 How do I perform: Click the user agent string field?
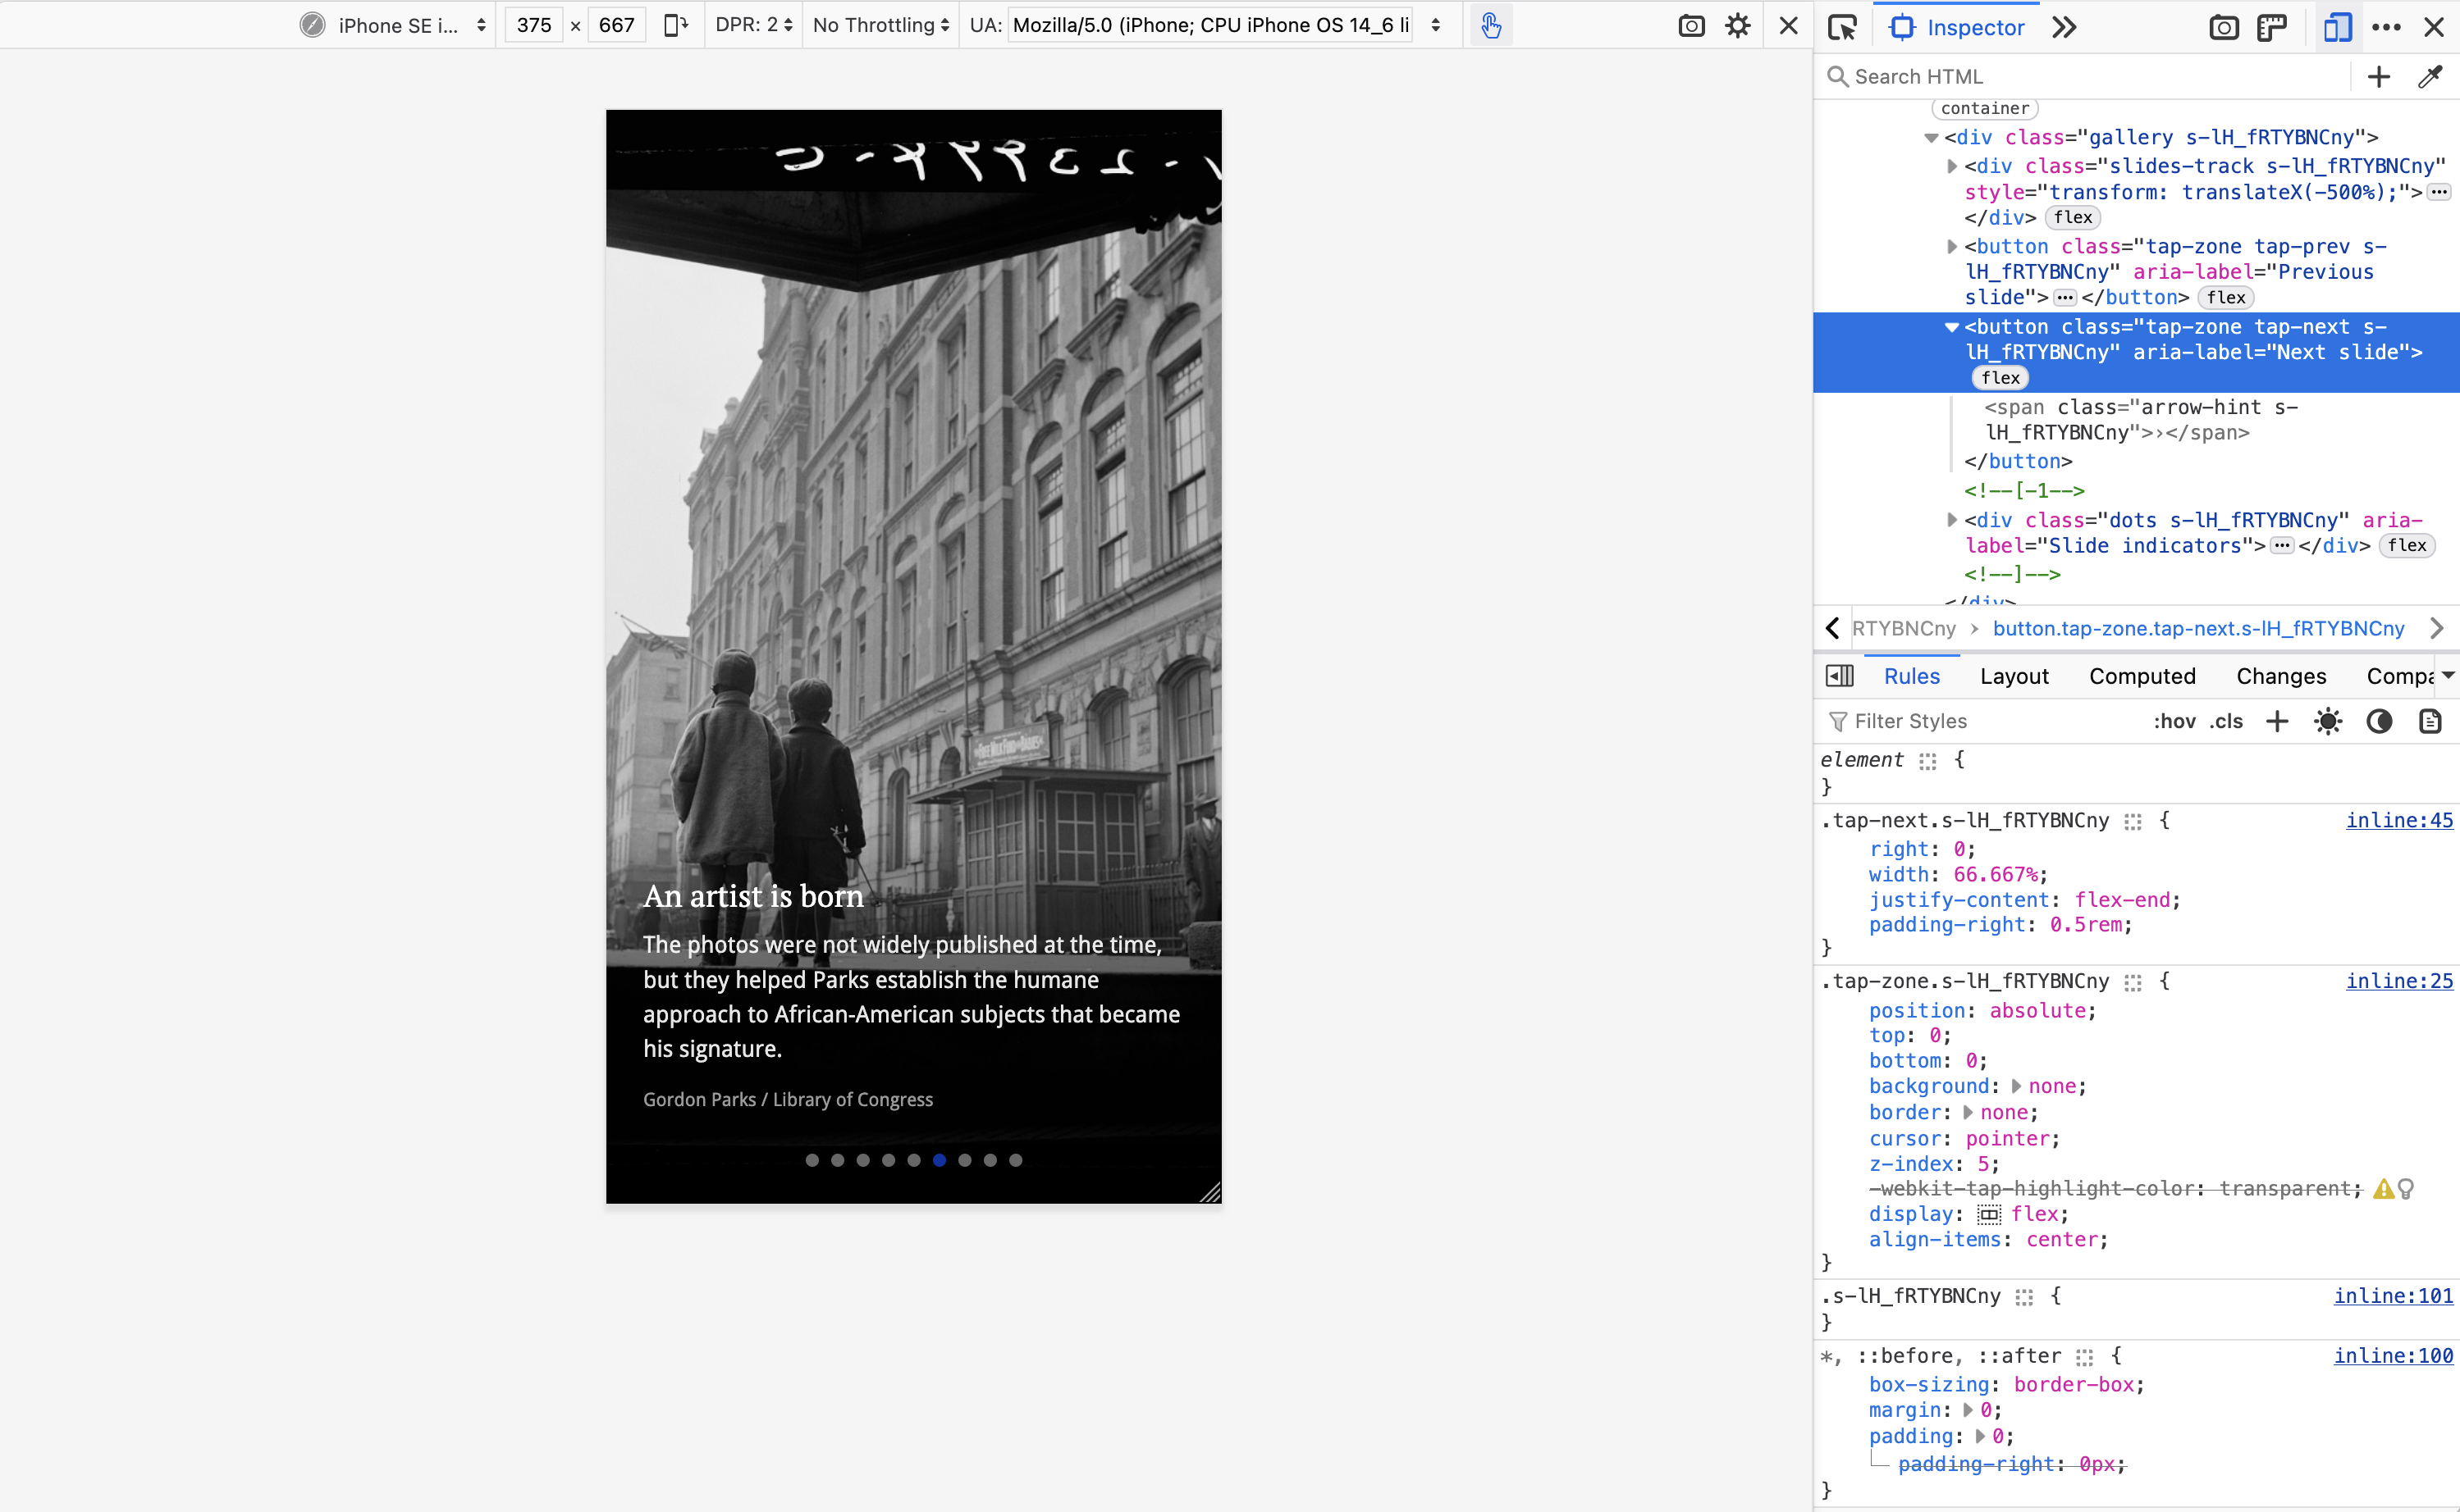(1210, 25)
